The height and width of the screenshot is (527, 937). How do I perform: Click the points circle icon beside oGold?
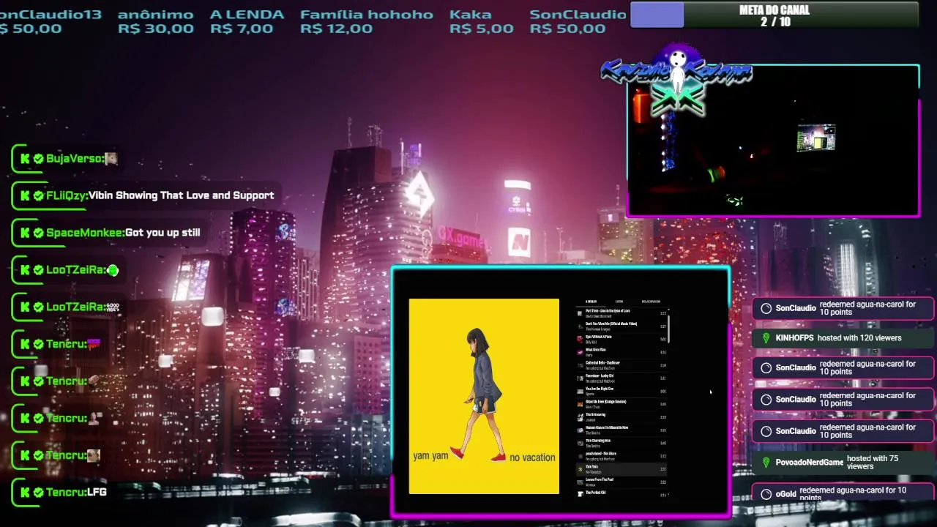(x=766, y=494)
